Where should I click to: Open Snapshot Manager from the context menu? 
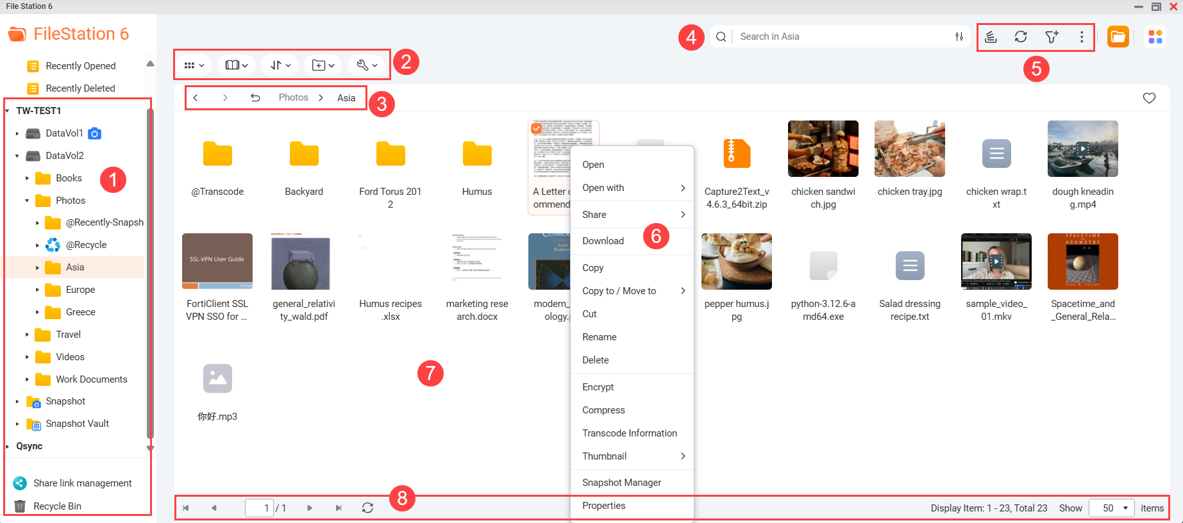click(x=632, y=483)
